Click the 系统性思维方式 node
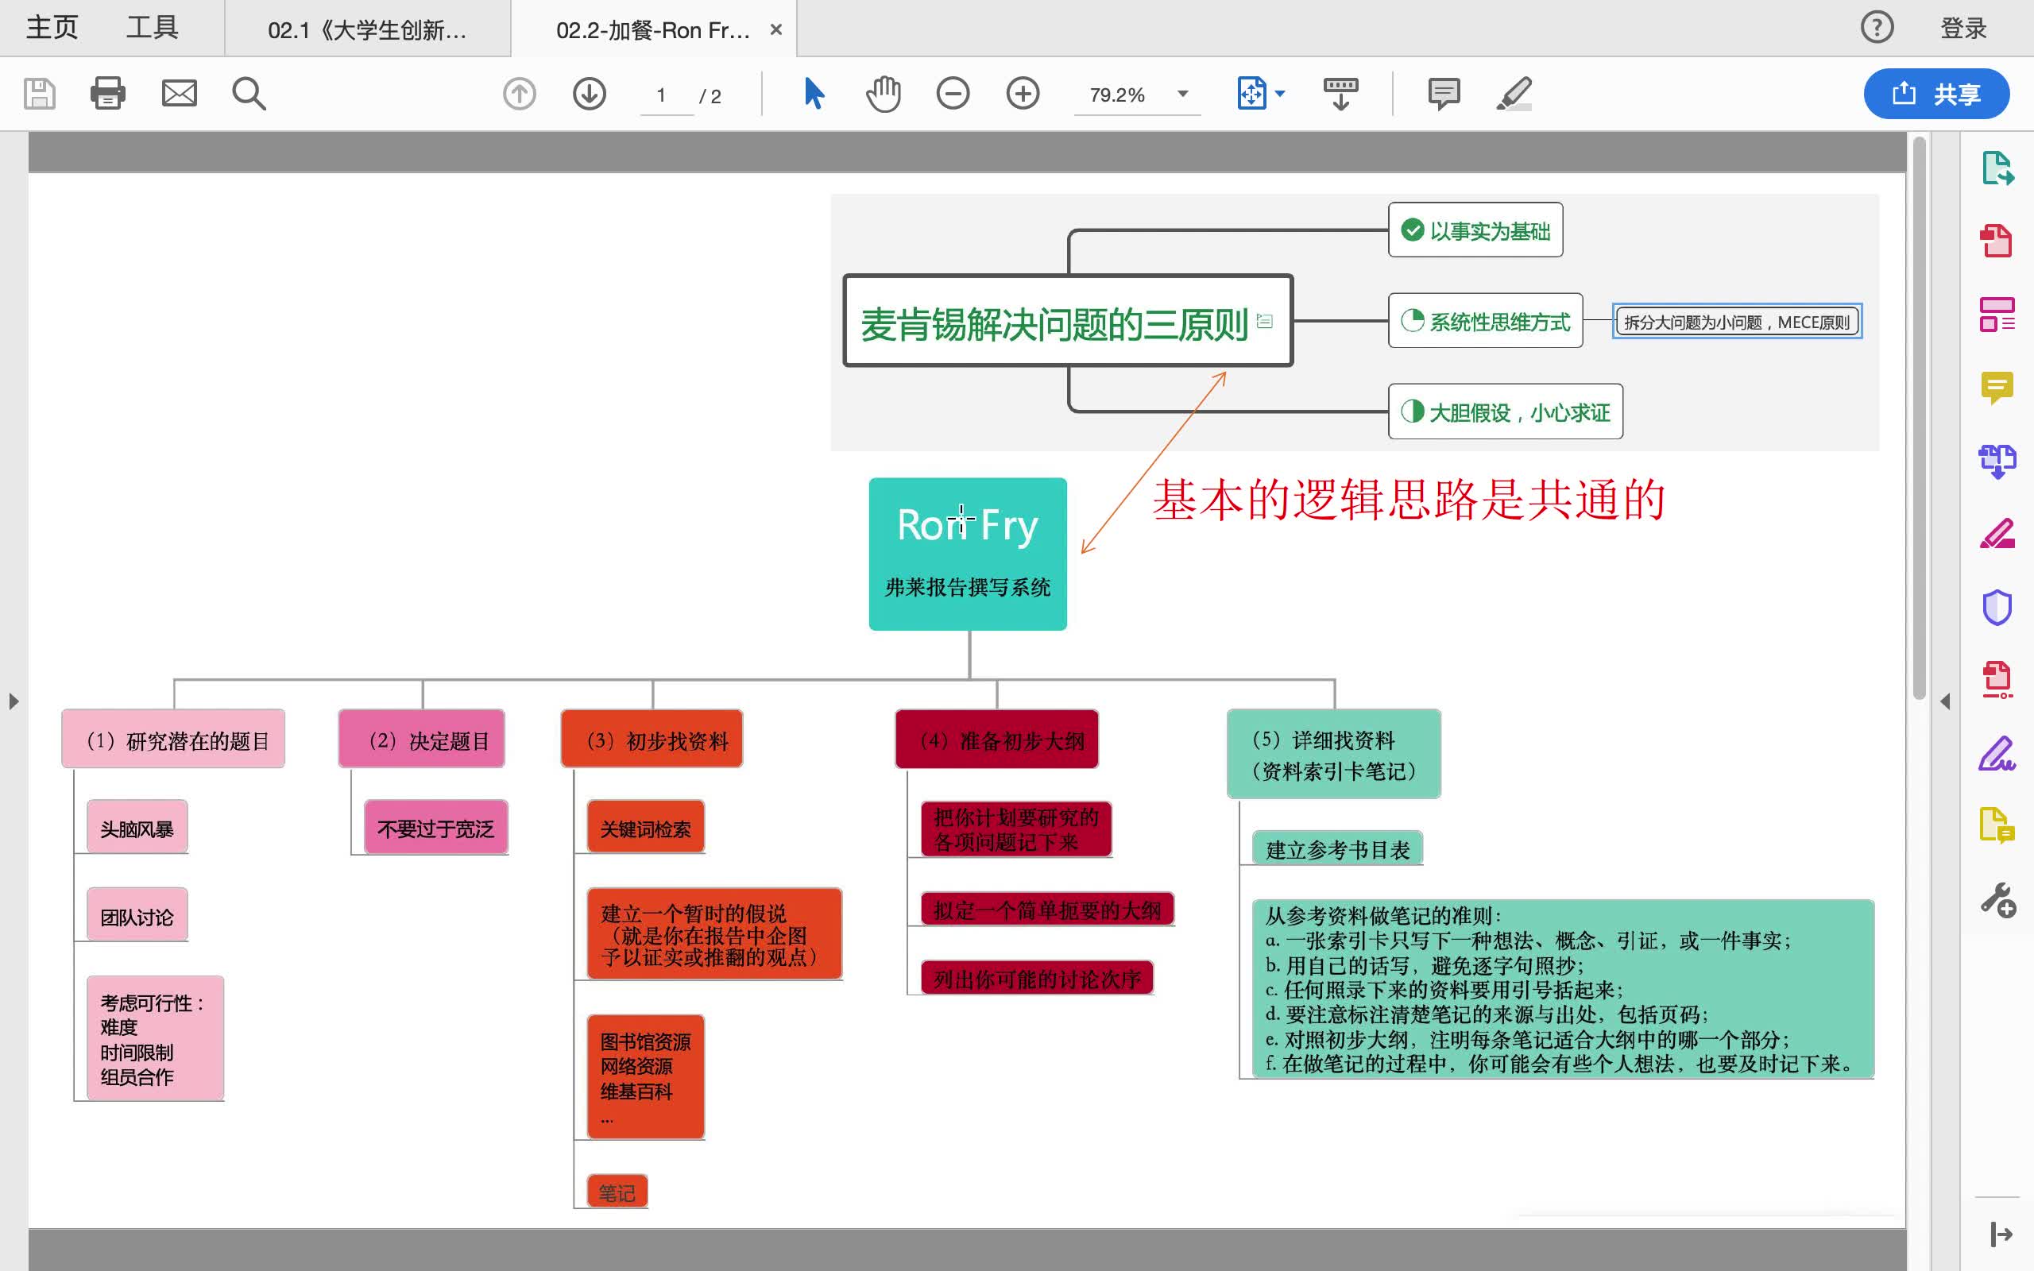2034x1271 pixels. click(1485, 320)
